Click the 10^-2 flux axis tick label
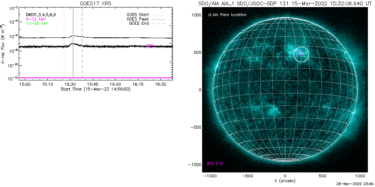 pos(14,9)
